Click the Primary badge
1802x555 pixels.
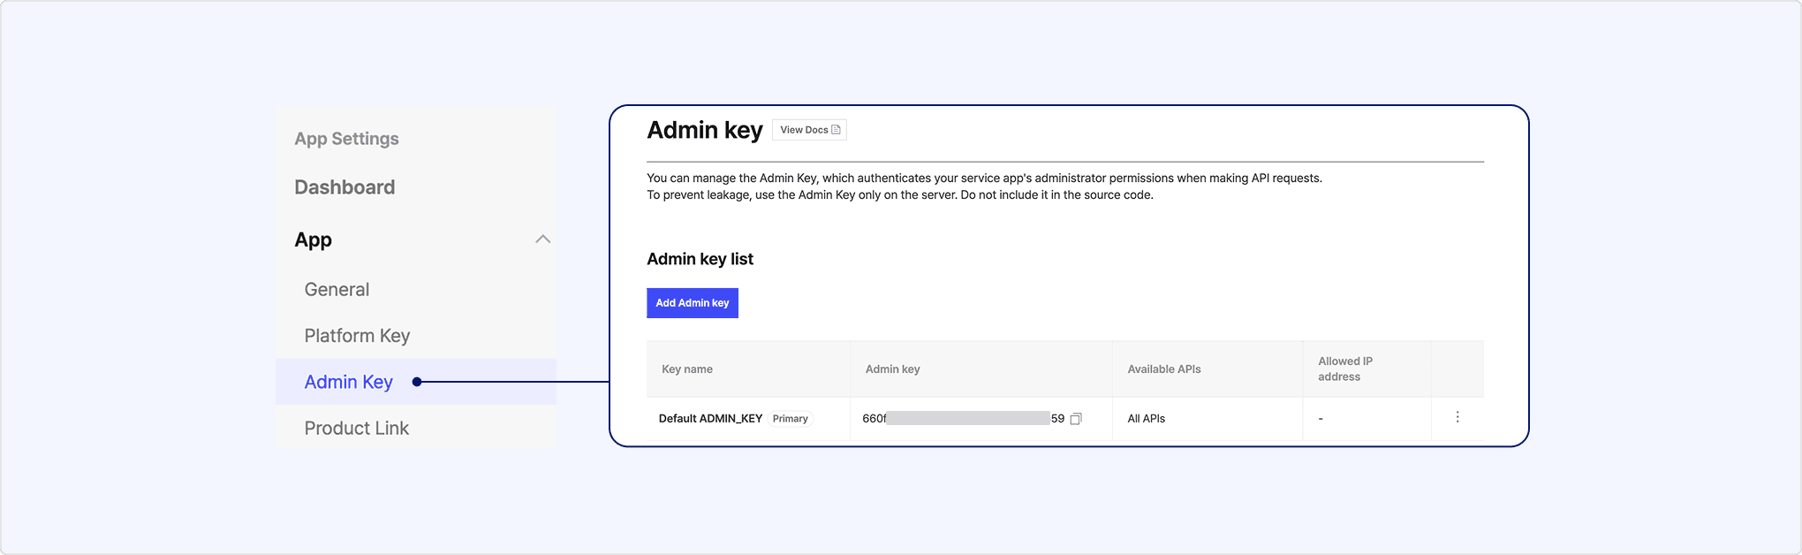tap(790, 419)
